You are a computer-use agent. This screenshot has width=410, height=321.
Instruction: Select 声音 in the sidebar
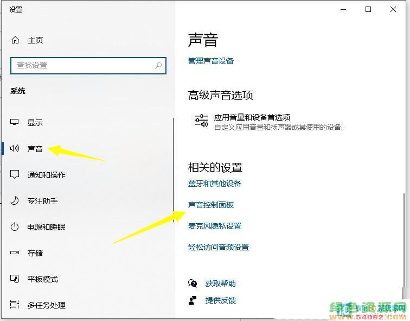[x=35, y=149]
